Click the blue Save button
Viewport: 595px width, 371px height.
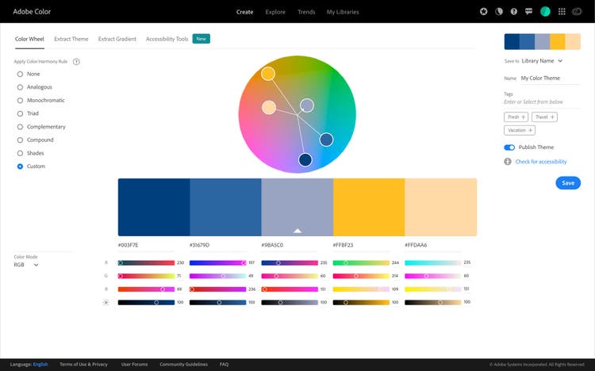click(x=568, y=183)
